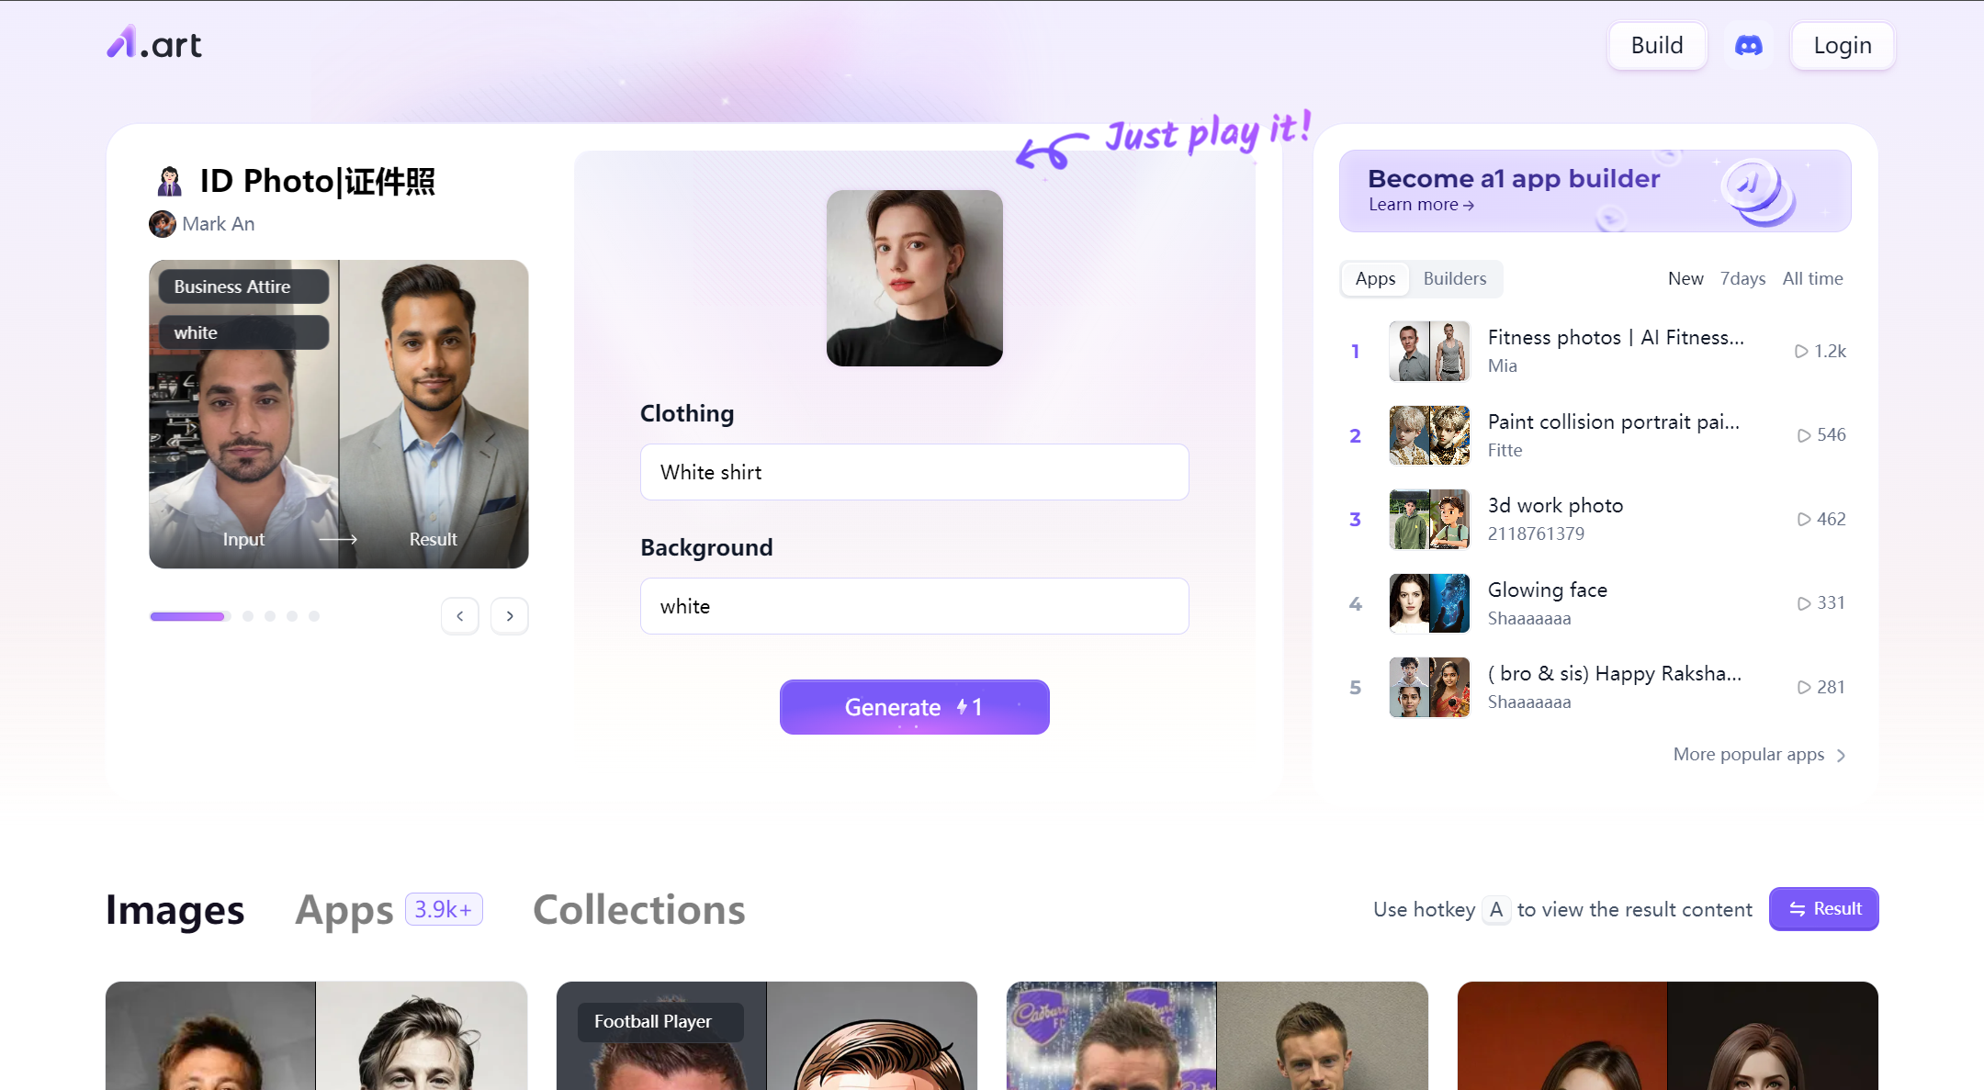The image size is (1984, 1090).
Task: Click the Generate button to create ID photo
Action: [914, 706]
